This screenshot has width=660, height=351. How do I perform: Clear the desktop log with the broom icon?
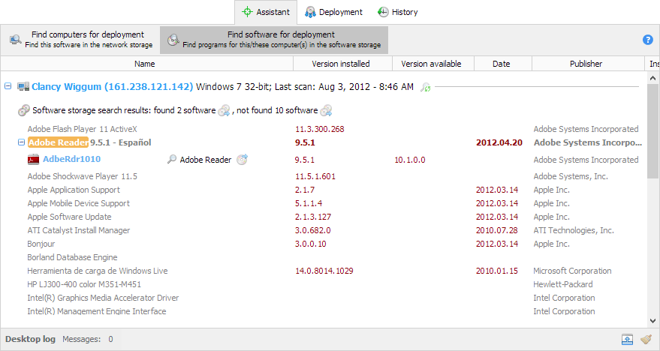pyautogui.click(x=646, y=339)
